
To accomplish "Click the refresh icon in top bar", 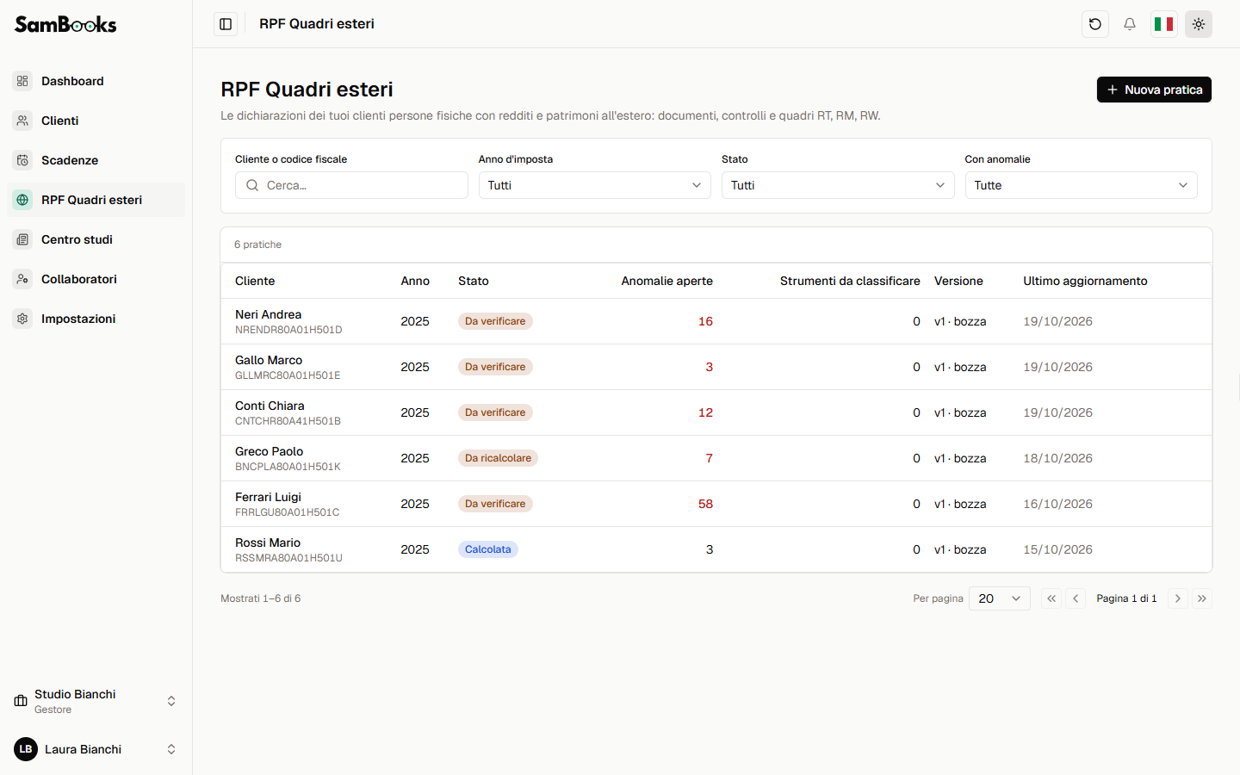I will (x=1095, y=24).
